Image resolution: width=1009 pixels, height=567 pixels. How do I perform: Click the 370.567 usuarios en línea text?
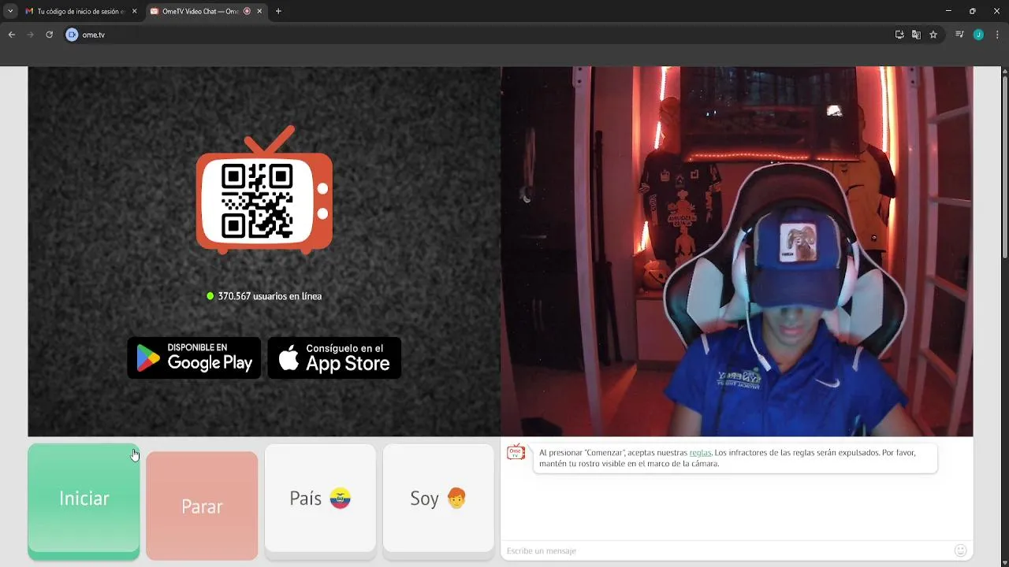pos(270,296)
